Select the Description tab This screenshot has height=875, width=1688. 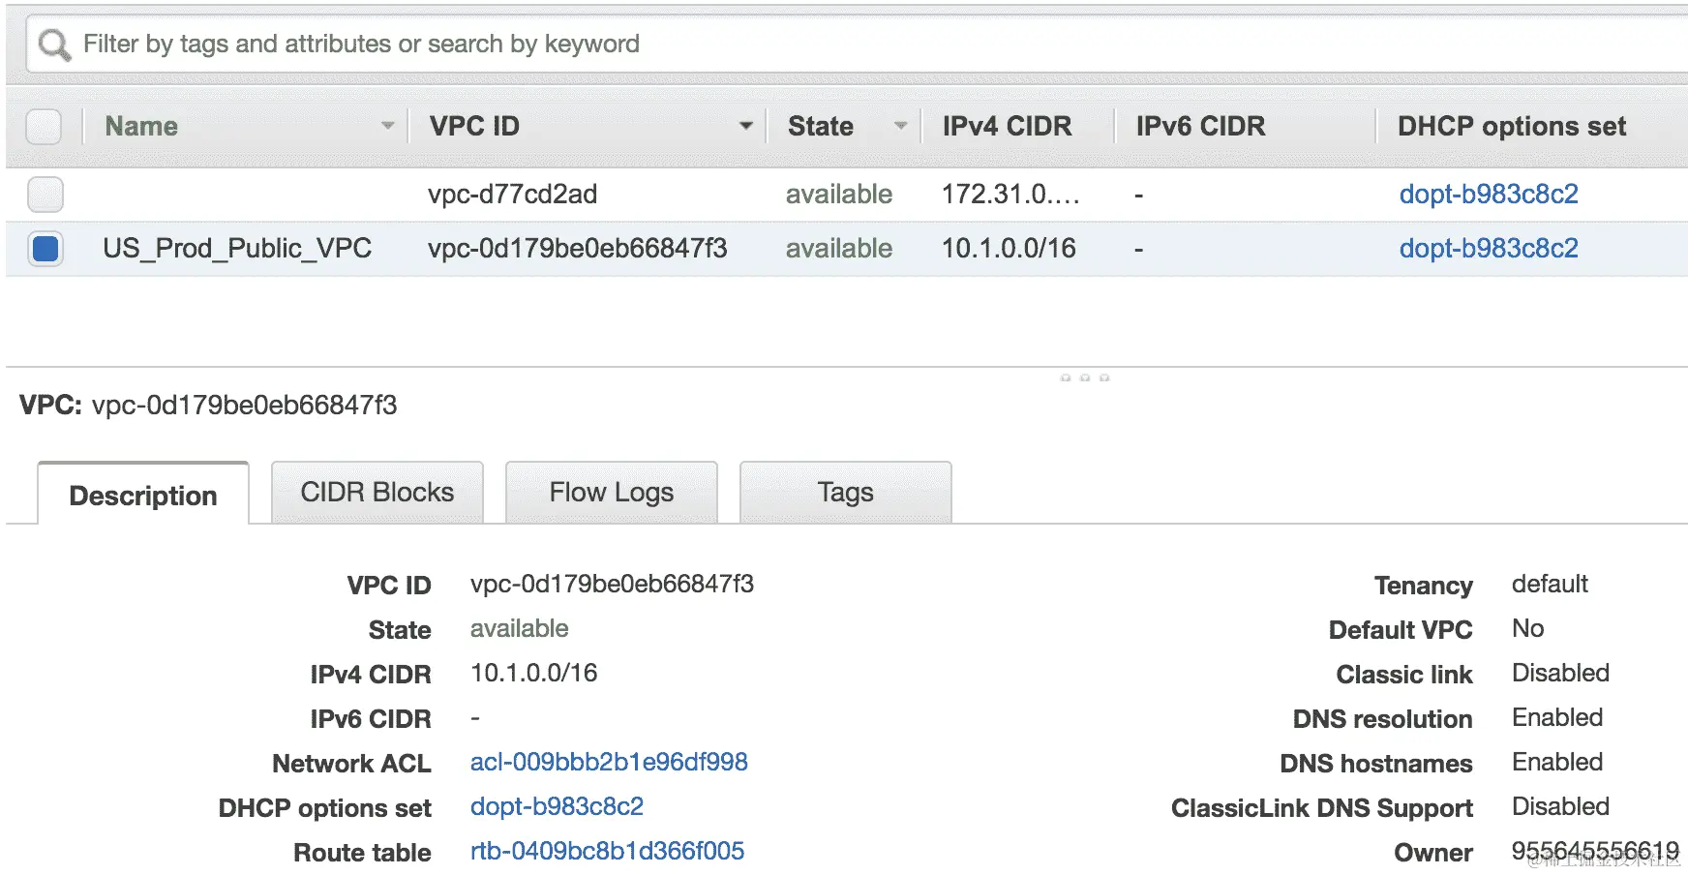click(x=143, y=496)
